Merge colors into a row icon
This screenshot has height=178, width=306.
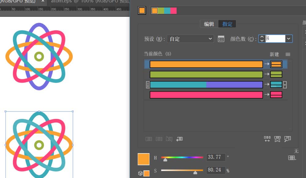149,139
